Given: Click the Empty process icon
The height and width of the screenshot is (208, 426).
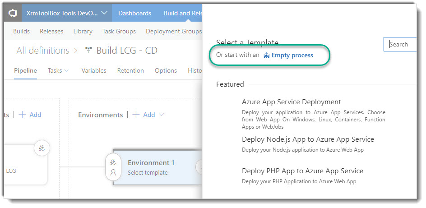Looking at the screenshot, I should [266, 55].
